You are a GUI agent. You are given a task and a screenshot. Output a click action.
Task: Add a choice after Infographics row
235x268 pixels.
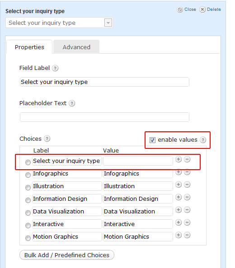tap(179, 172)
